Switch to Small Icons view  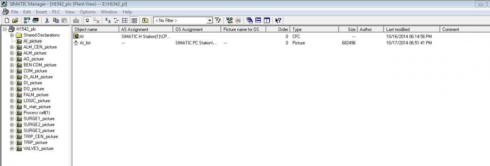point(116,20)
